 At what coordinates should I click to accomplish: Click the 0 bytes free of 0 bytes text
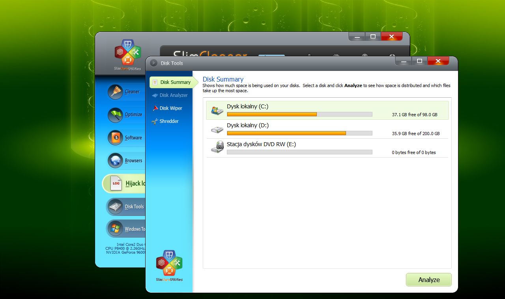click(x=414, y=152)
